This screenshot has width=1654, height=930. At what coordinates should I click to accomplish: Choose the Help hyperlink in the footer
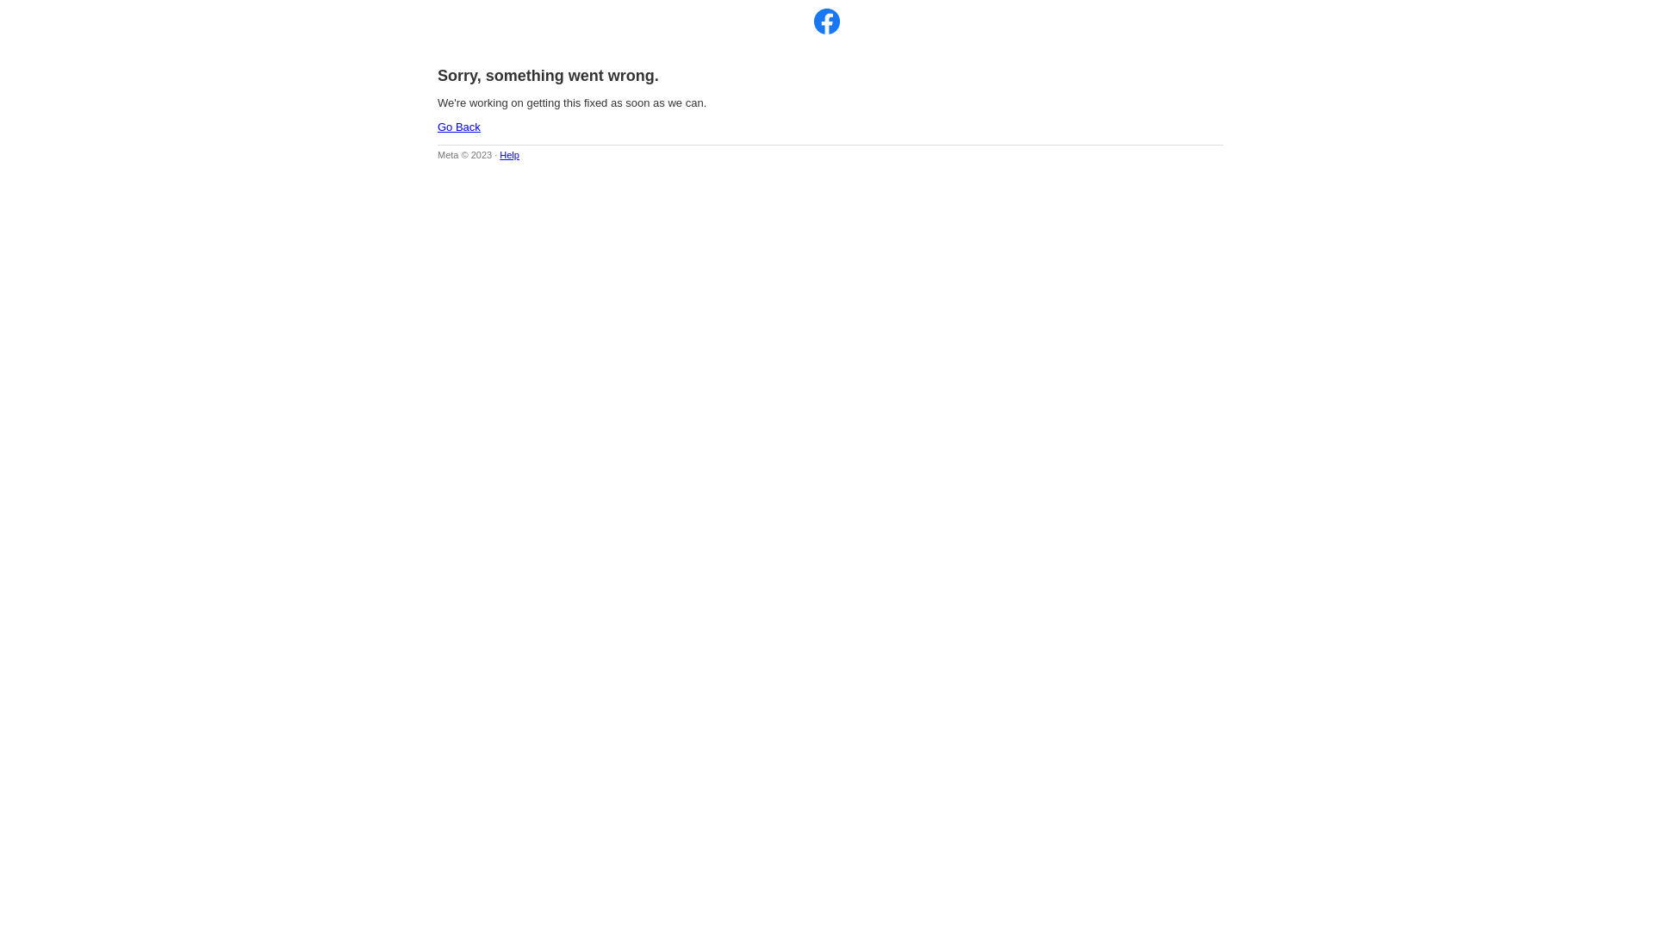point(509,155)
